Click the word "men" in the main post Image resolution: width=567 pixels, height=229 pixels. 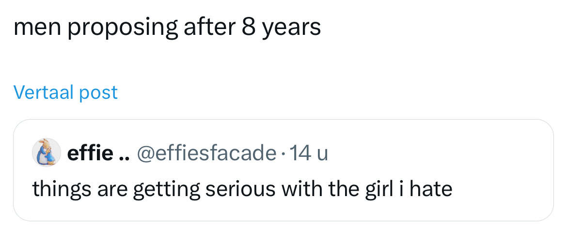pos(36,28)
